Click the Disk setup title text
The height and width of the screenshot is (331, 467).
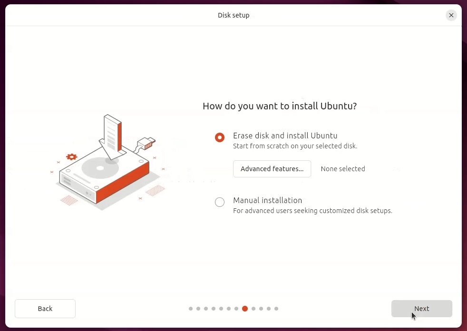pyautogui.click(x=233, y=15)
